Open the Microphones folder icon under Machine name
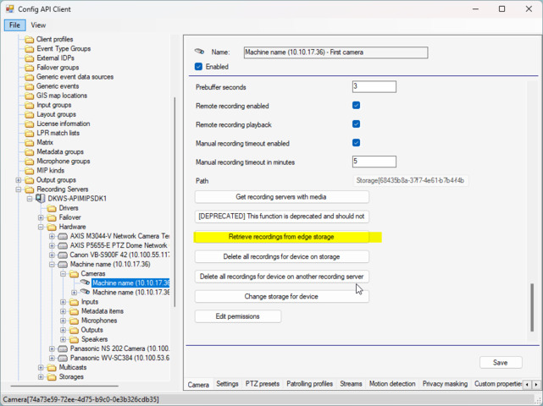This screenshot has width=543, height=406. click(x=74, y=321)
